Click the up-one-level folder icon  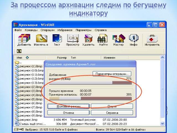pyautogui.click(x=19, y=51)
